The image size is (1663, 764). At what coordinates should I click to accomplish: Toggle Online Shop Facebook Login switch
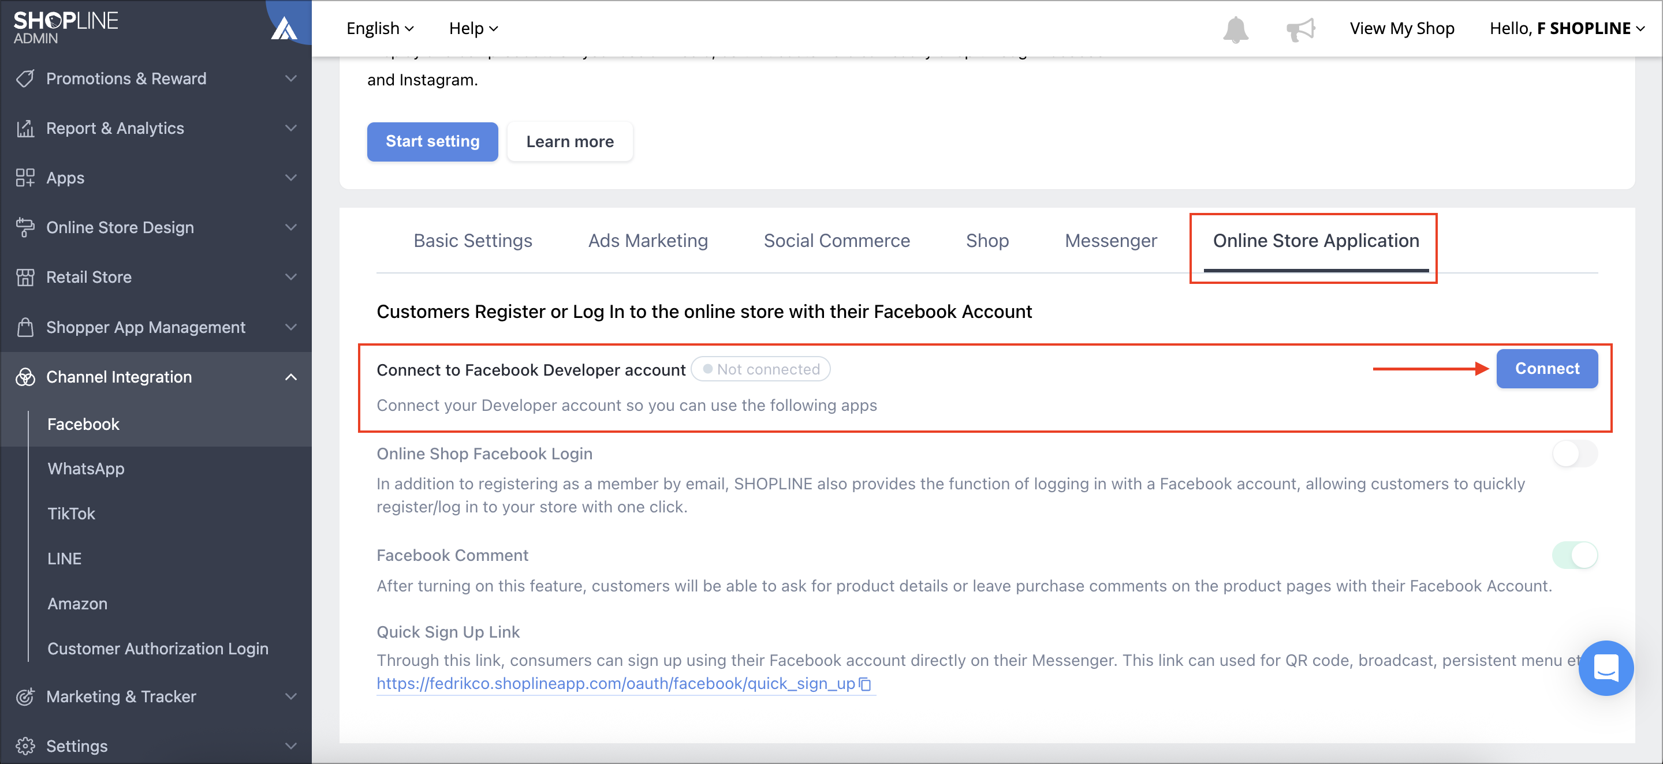(x=1575, y=454)
